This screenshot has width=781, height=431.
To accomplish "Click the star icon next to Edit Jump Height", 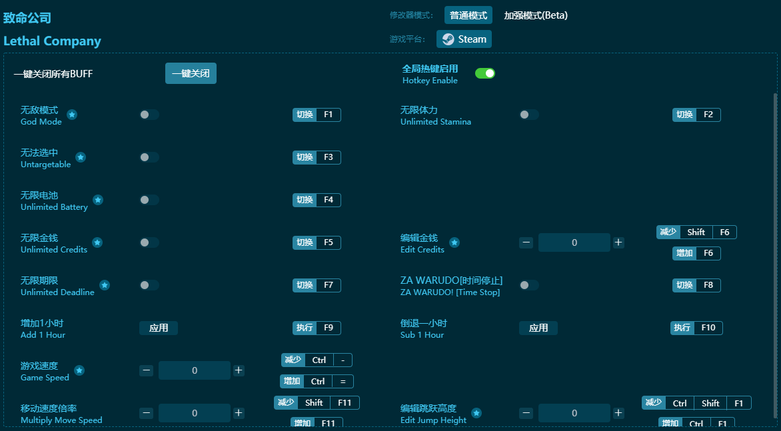I will click(x=476, y=413).
